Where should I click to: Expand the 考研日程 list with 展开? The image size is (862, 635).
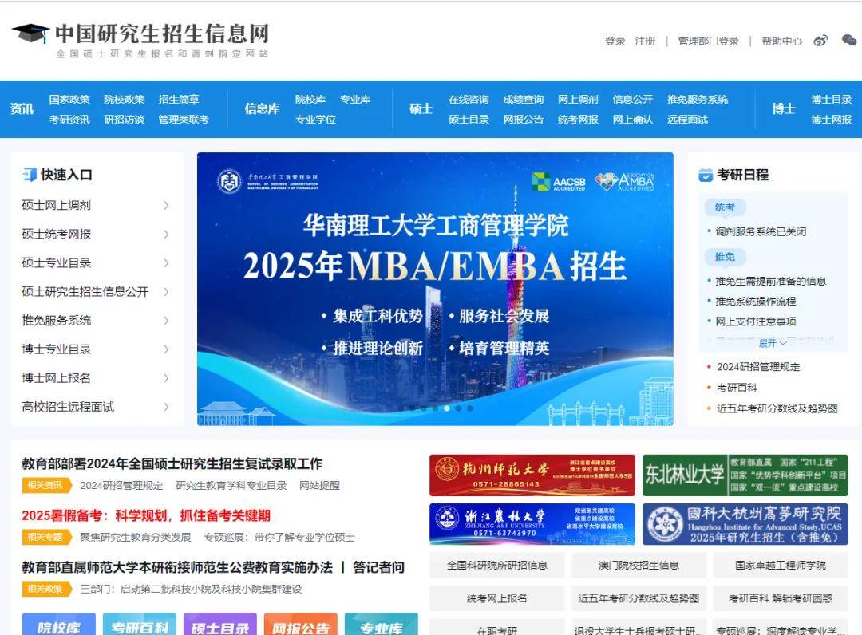click(772, 343)
